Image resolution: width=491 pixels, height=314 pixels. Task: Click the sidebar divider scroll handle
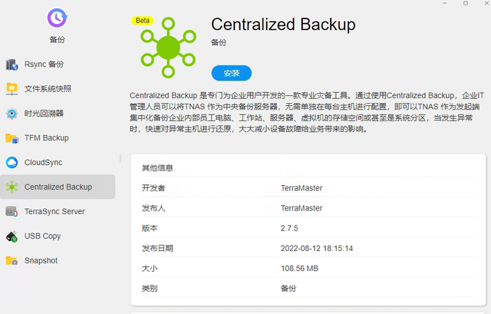[120, 158]
